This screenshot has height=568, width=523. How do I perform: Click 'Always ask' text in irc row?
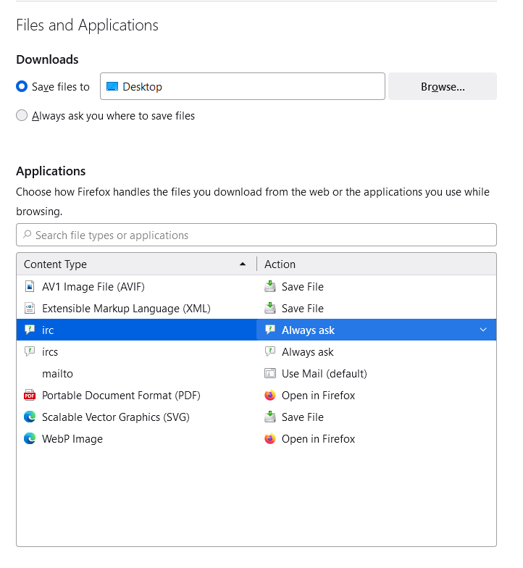click(308, 330)
